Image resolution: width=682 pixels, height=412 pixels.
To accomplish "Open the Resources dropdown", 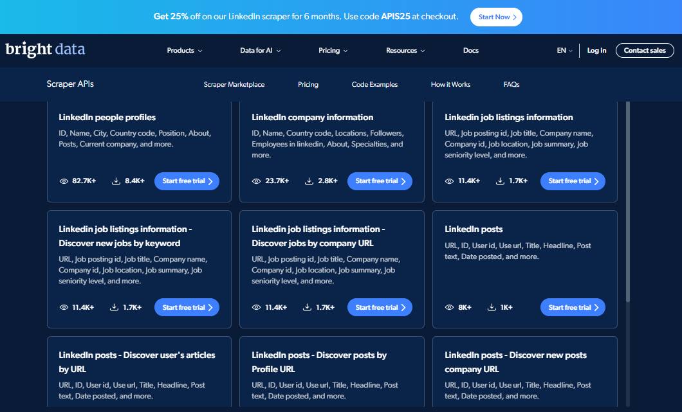I will [x=405, y=50].
